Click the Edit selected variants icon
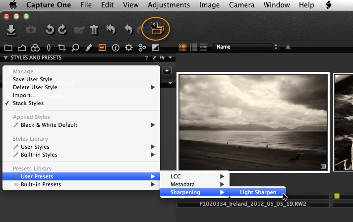This screenshot has height=222, width=353. [157, 29]
